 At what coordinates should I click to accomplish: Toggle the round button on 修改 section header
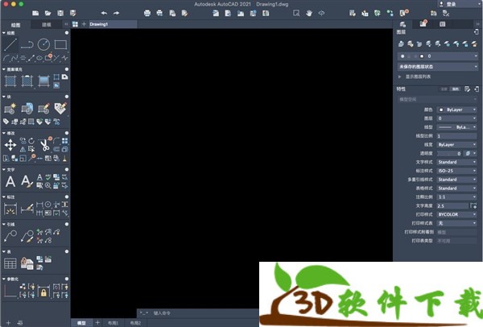click(67, 133)
